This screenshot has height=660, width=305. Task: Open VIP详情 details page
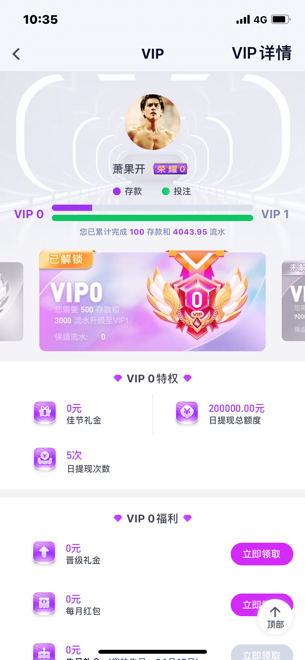[x=261, y=53]
